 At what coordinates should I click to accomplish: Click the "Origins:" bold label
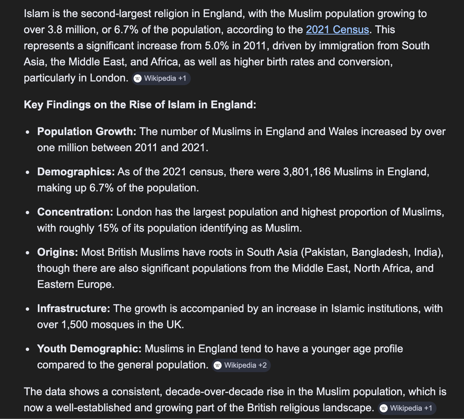58,252
